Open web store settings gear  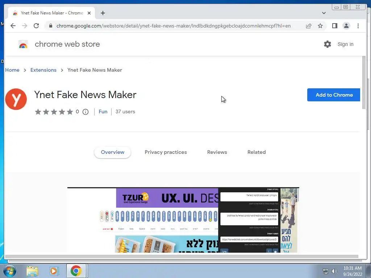[x=328, y=44]
